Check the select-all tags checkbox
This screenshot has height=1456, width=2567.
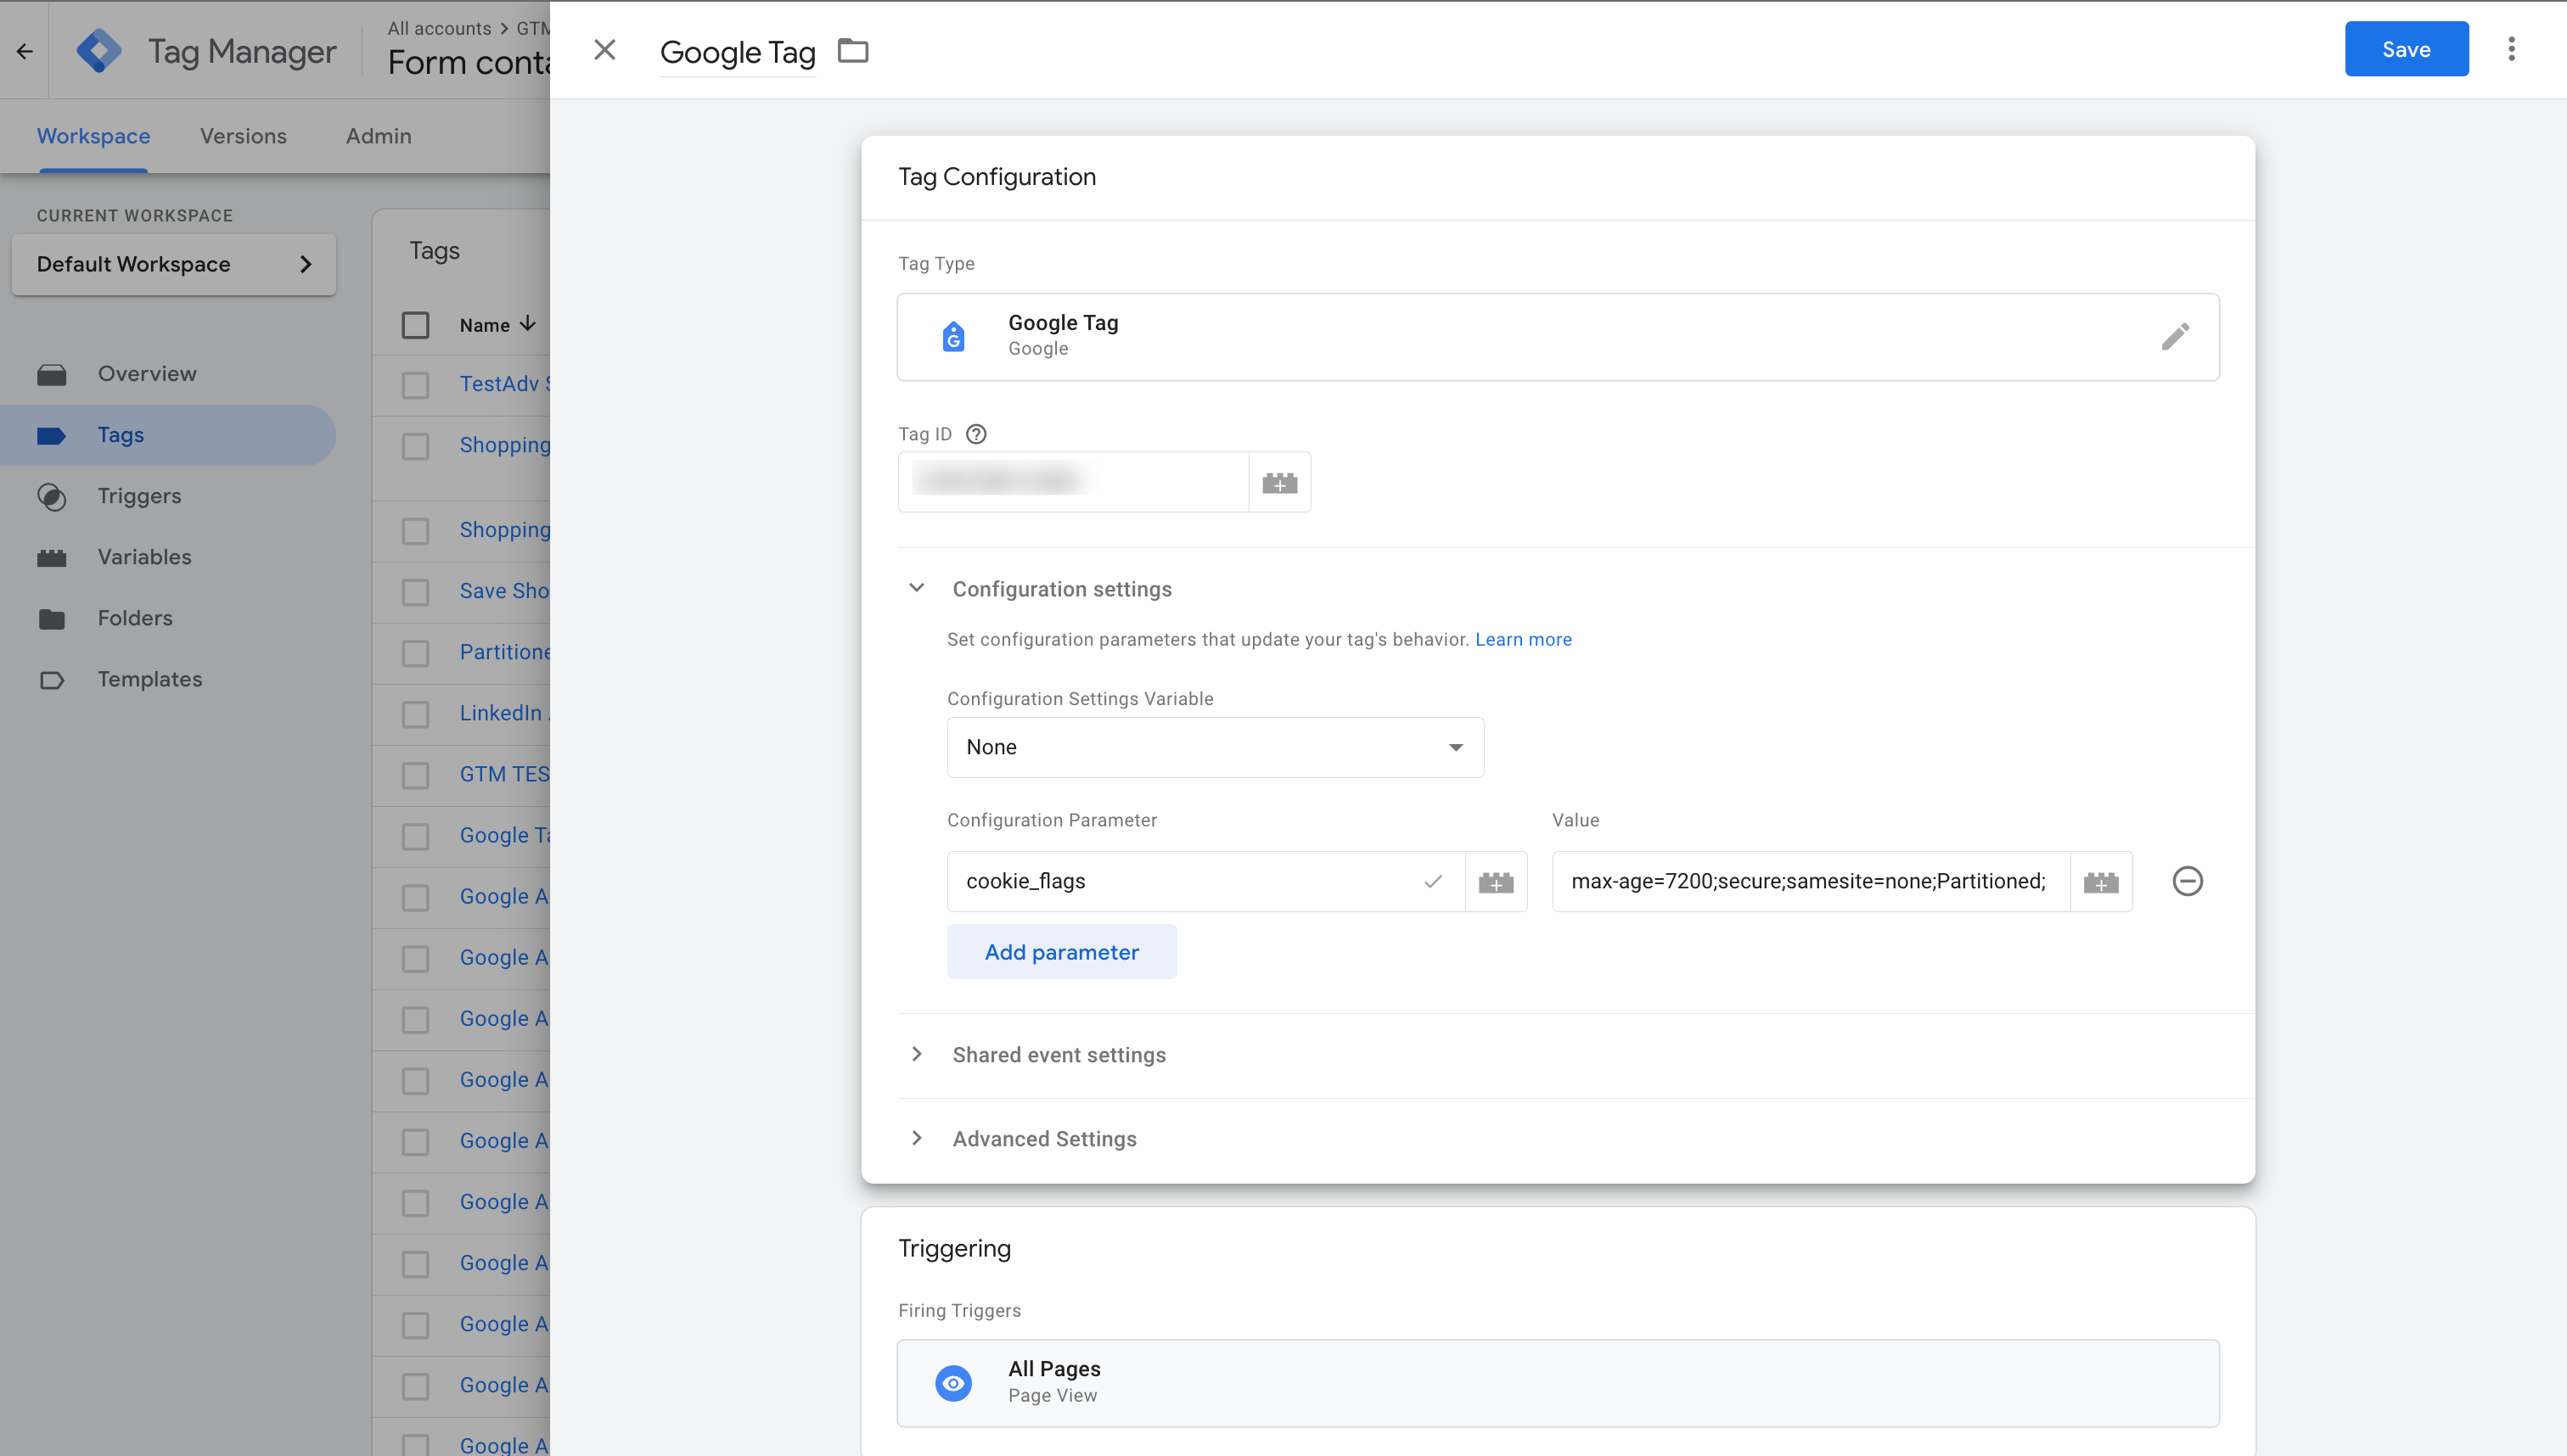pos(415,325)
